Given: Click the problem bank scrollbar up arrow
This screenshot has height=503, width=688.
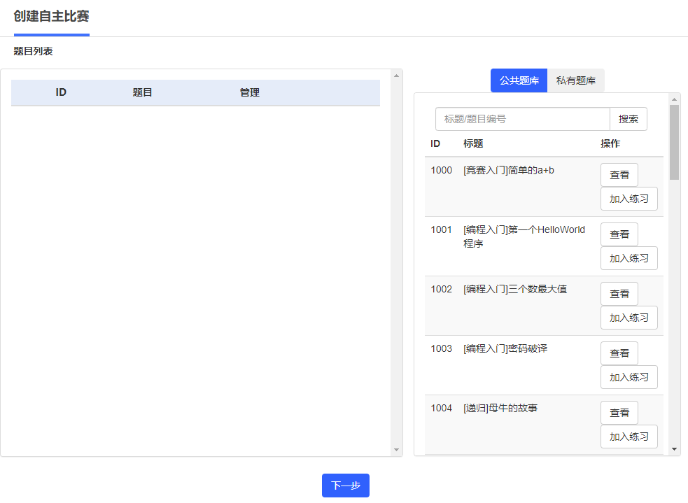Looking at the screenshot, I should pyautogui.click(x=675, y=99).
